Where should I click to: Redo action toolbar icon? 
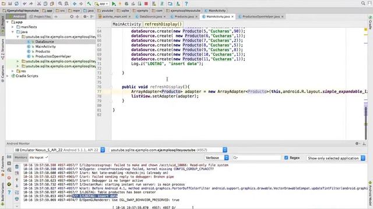point(31,3)
